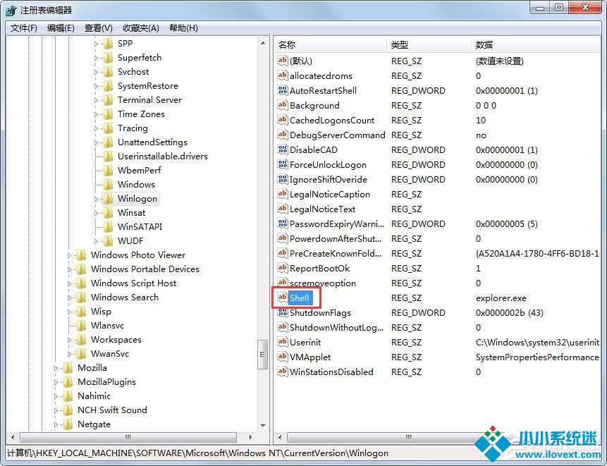This screenshot has width=607, height=466.
Task: Open the 收藏夹(A) menu
Action: tap(141, 28)
